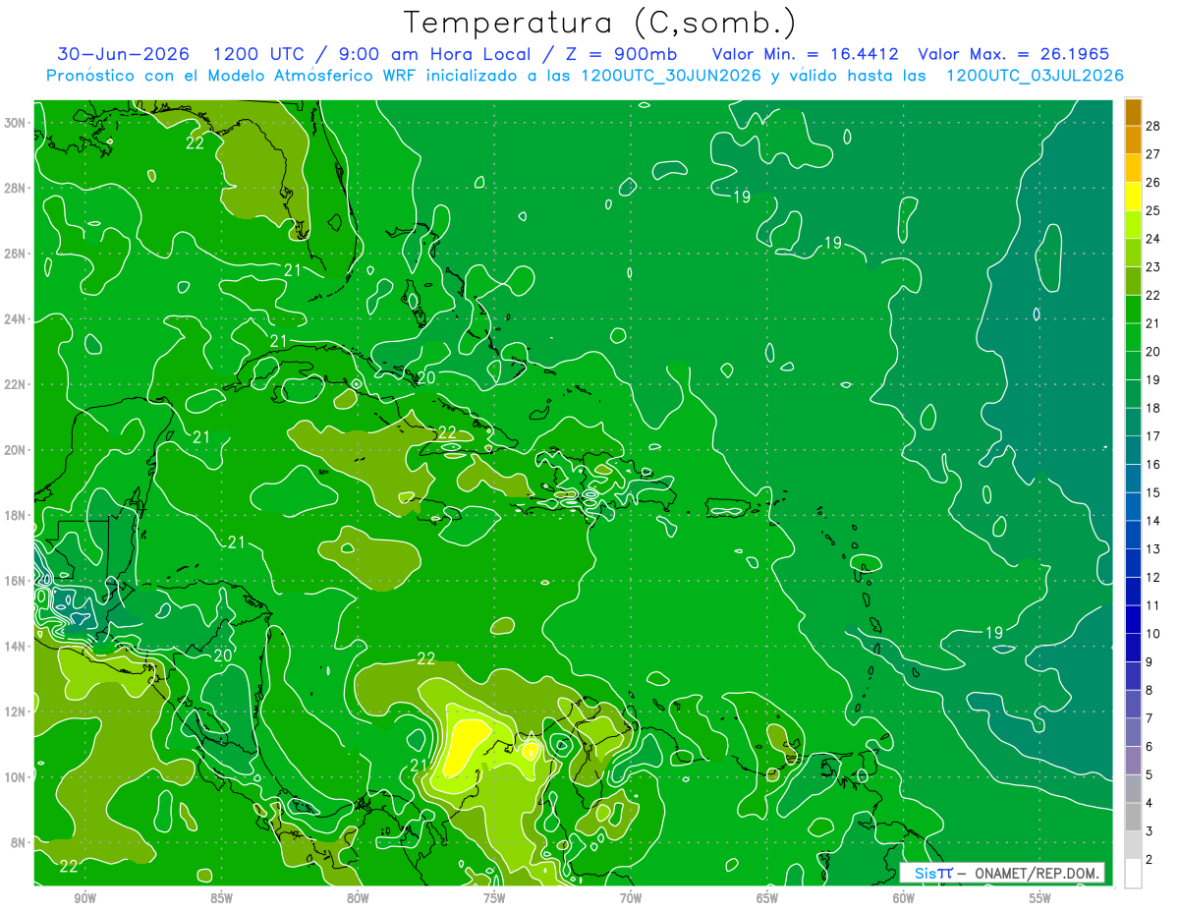
Task: Click the '24N' latitude axis label
Action: 16,319
